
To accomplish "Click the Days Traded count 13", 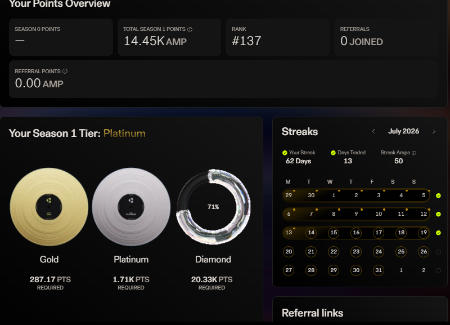I will click(348, 161).
